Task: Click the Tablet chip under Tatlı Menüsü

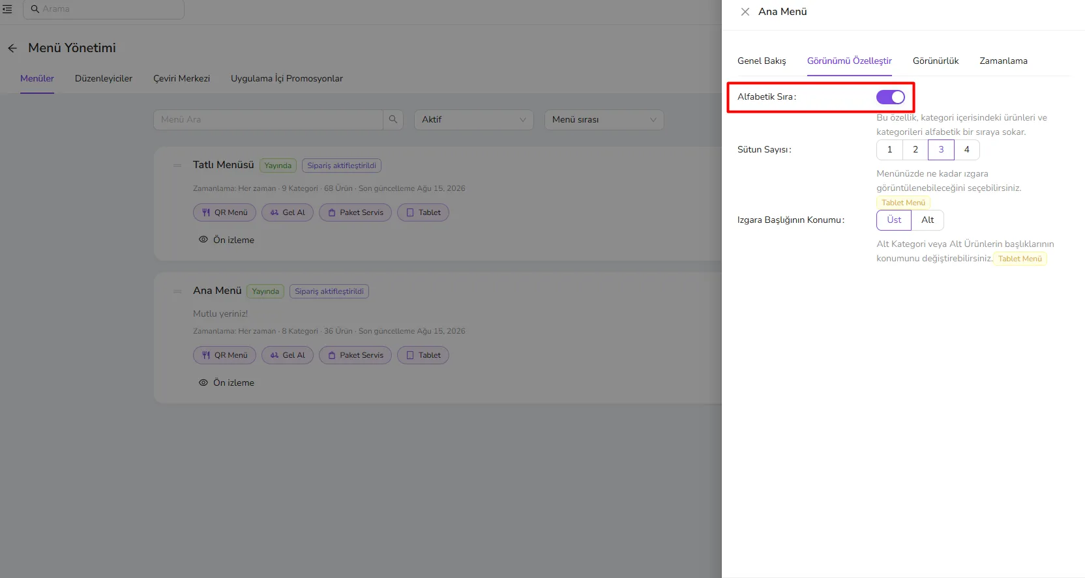Action: 423,212
